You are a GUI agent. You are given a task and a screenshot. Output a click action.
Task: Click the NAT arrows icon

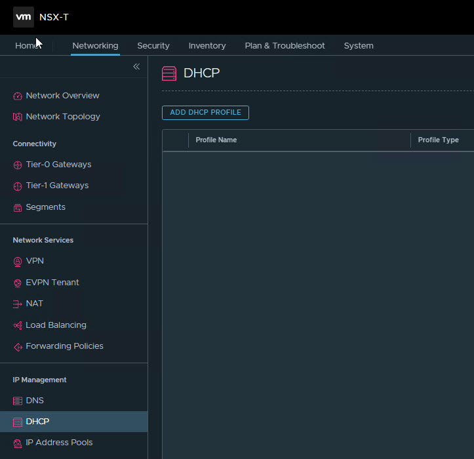click(x=18, y=304)
